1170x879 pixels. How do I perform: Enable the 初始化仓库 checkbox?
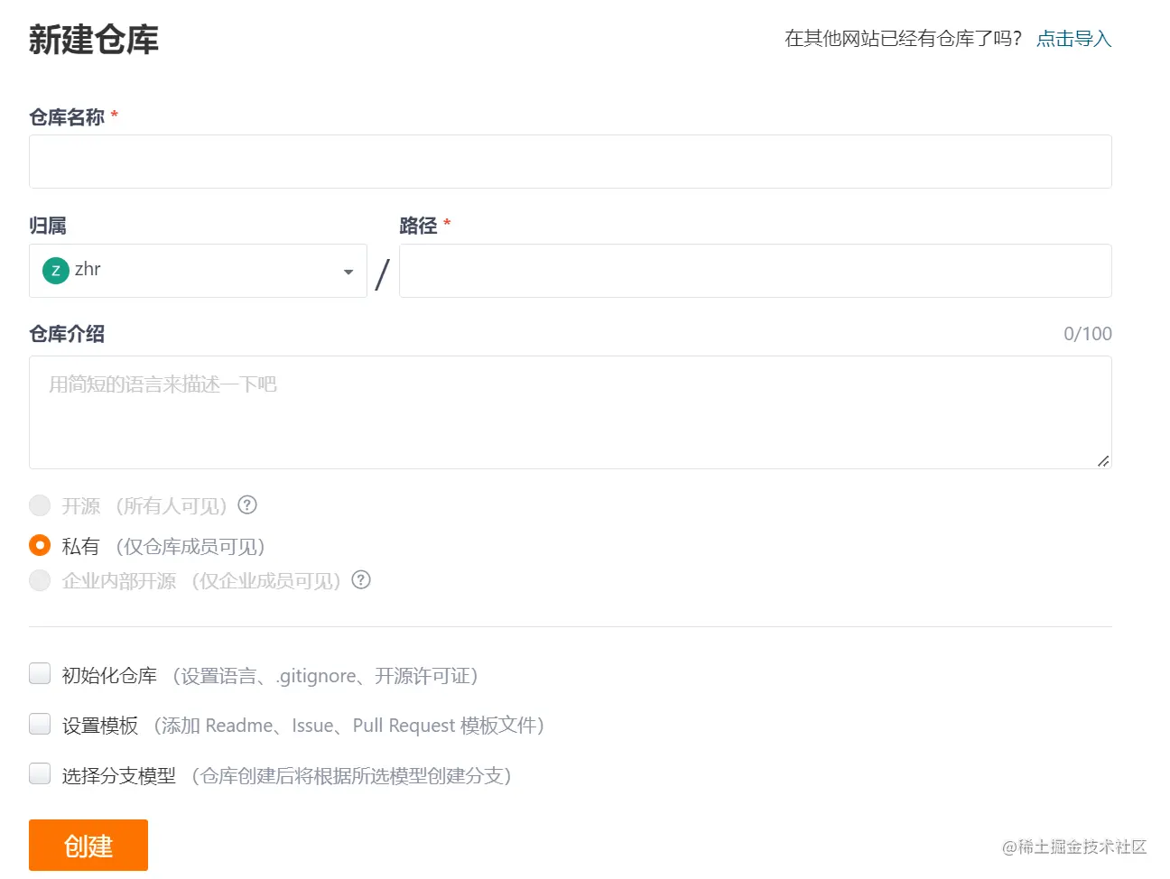point(40,673)
